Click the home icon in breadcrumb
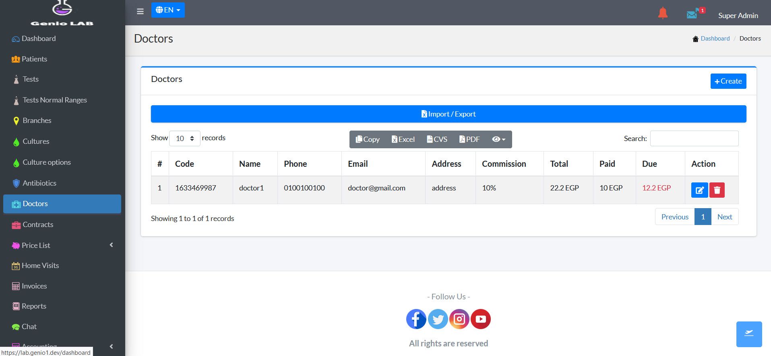This screenshot has width=771, height=356. (x=695, y=39)
